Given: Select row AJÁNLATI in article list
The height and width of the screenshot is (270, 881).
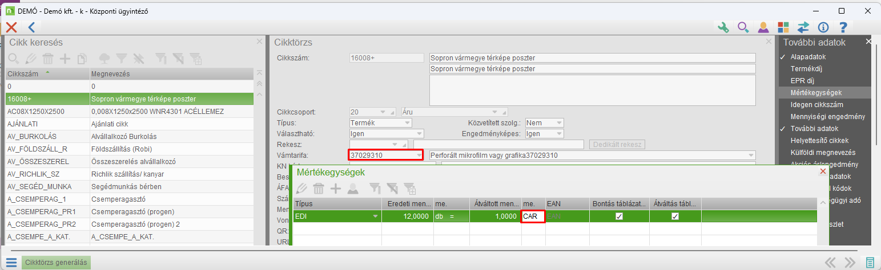Looking at the screenshot, I should point(129,124).
